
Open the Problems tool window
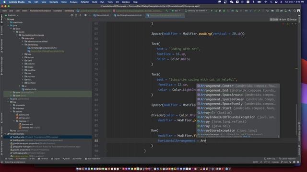[21, 159]
